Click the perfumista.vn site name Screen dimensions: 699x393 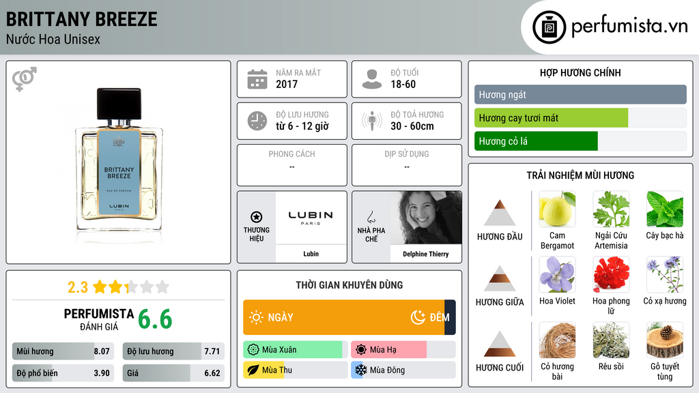629,26
